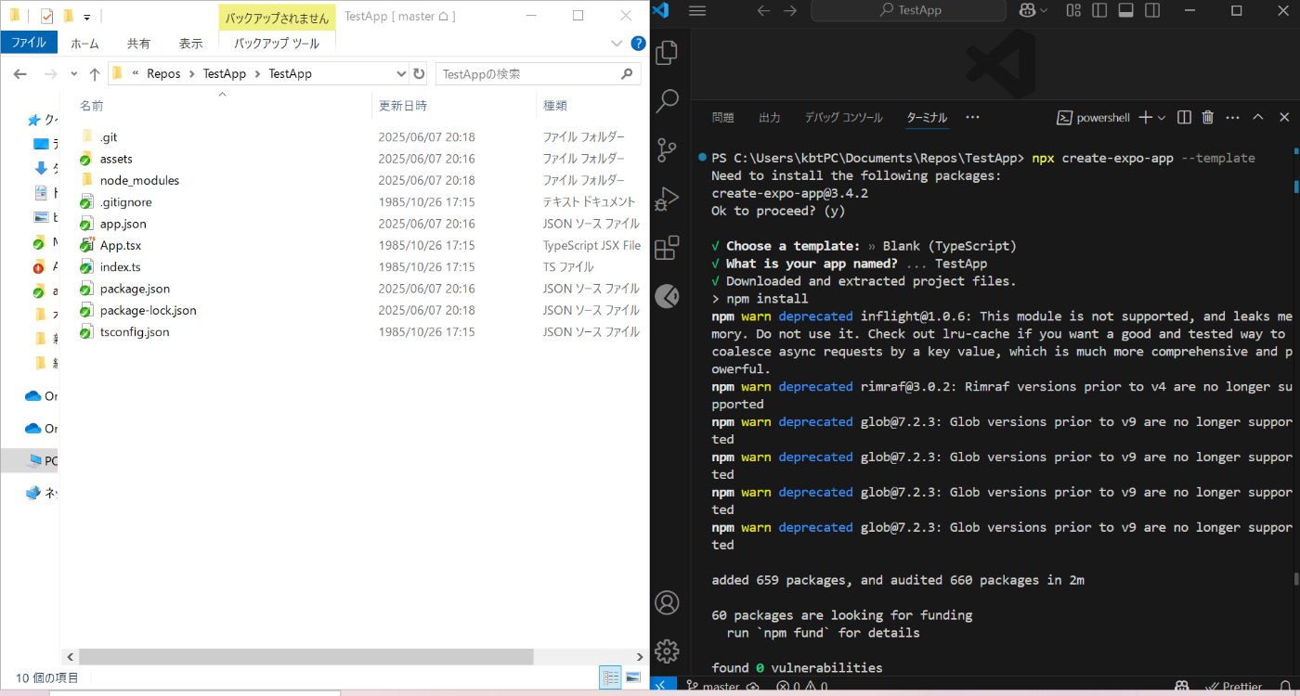Screen dimensions: 1300x696
Task: Open the 表示 ribbon tab
Action: 190,43
